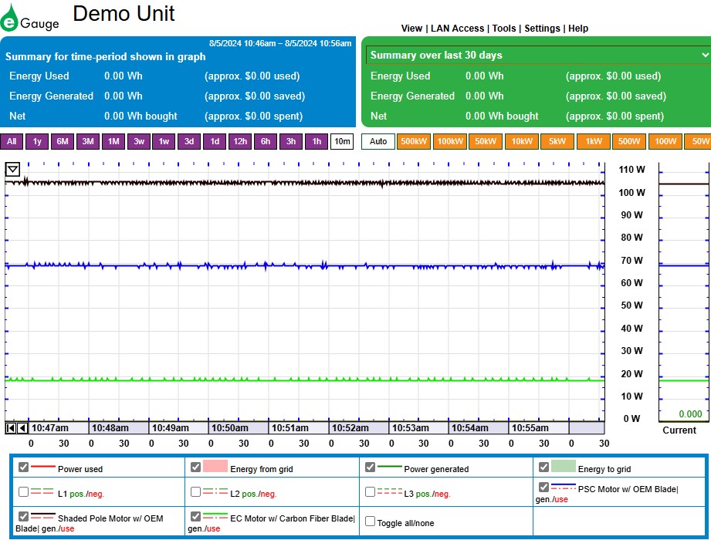The width and height of the screenshot is (711, 540).
Task: Open the View menu
Action: click(411, 29)
